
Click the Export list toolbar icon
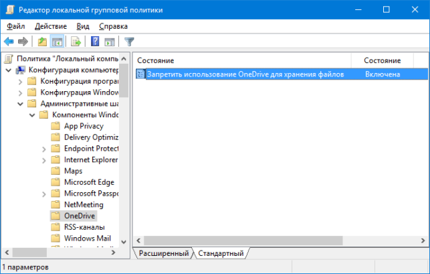pyautogui.click(x=76, y=42)
